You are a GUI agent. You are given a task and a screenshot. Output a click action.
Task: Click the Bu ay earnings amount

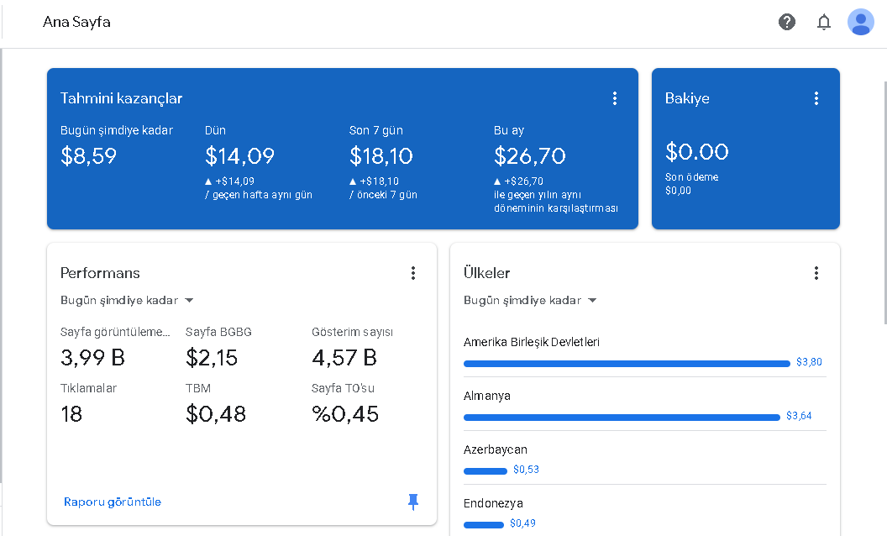[x=529, y=155]
